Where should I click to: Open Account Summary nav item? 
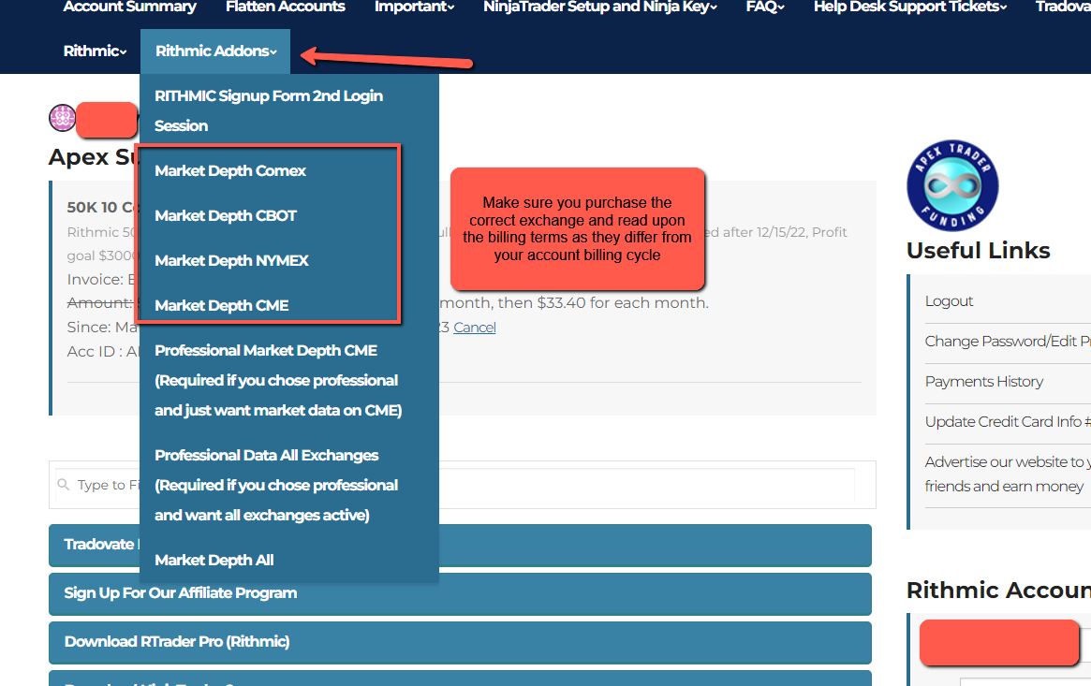tap(129, 7)
